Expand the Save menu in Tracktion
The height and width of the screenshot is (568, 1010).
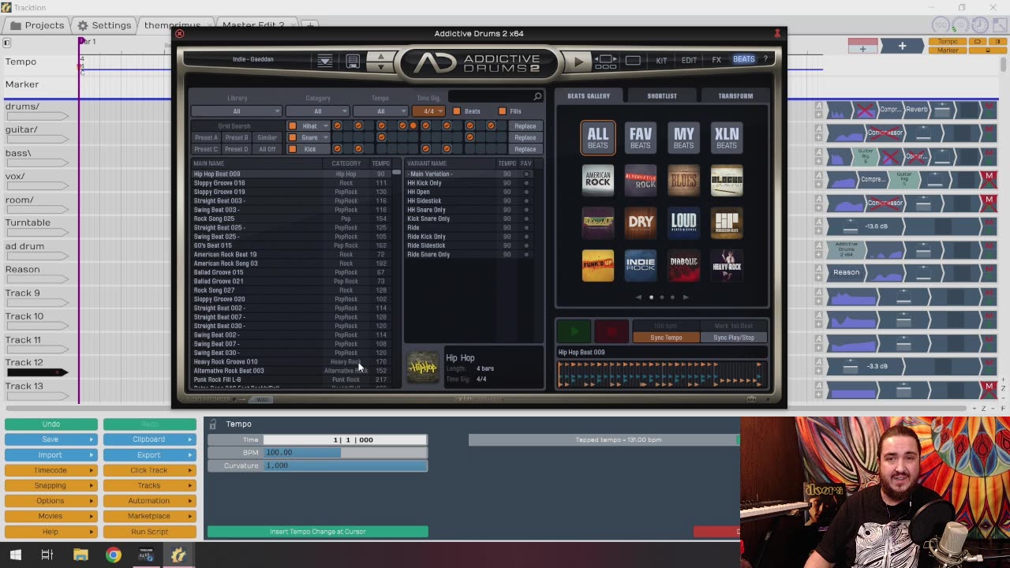[50, 439]
